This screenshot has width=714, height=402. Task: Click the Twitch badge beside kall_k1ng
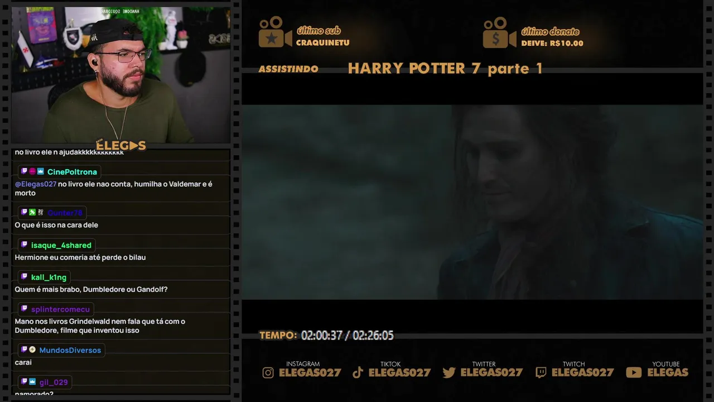(24, 277)
